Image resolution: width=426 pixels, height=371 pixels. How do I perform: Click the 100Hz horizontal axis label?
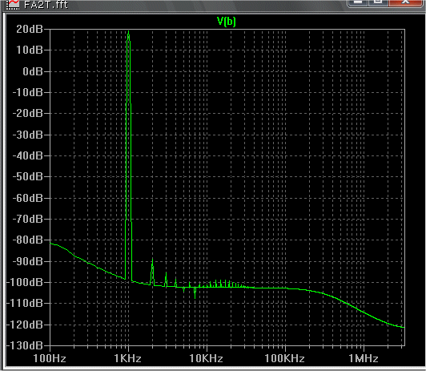click(x=50, y=358)
